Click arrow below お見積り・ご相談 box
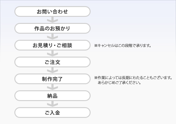The width and height of the screenshot is (176, 124). pyautogui.click(x=52, y=54)
